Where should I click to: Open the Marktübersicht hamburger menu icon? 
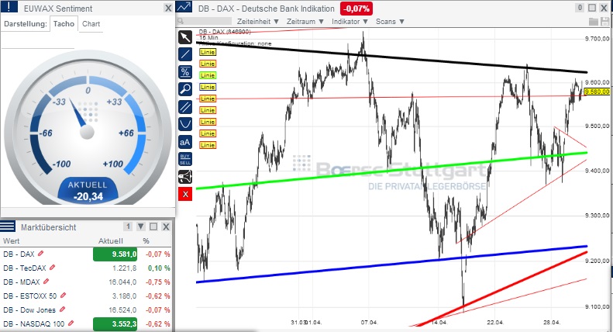[8, 226]
